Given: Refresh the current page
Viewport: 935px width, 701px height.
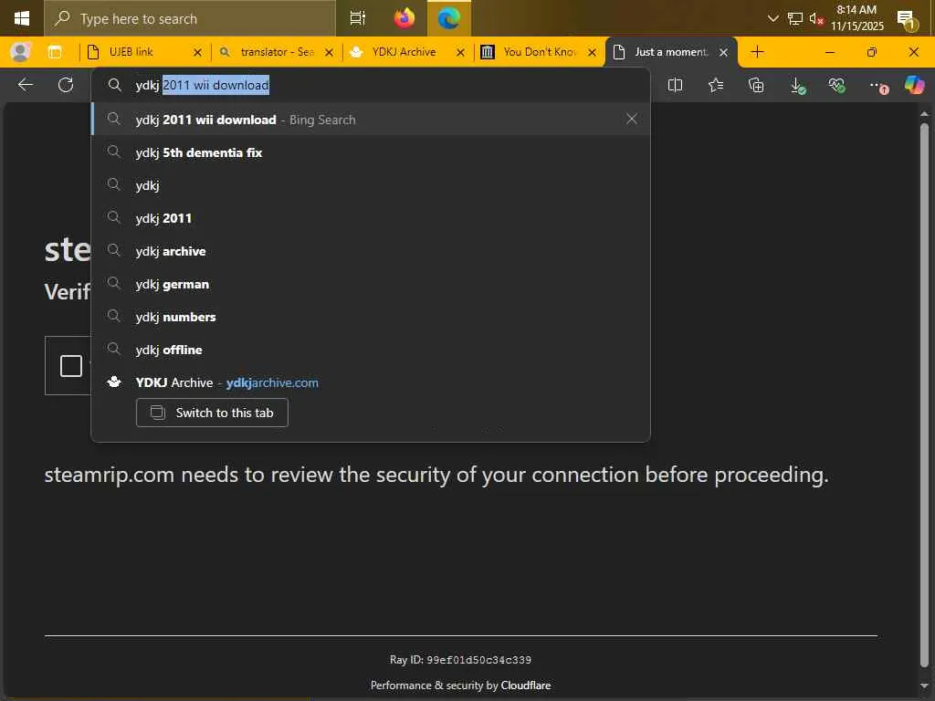Looking at the screenshot, I should pyautogui.click(x=66, y=85).
